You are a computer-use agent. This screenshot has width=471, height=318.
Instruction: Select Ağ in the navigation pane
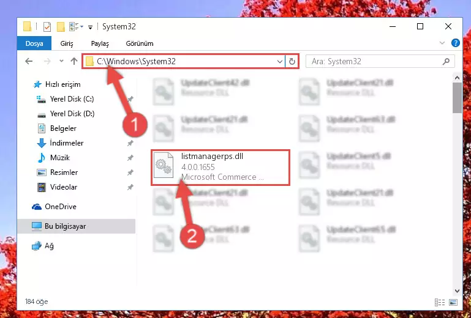point(49,246)
